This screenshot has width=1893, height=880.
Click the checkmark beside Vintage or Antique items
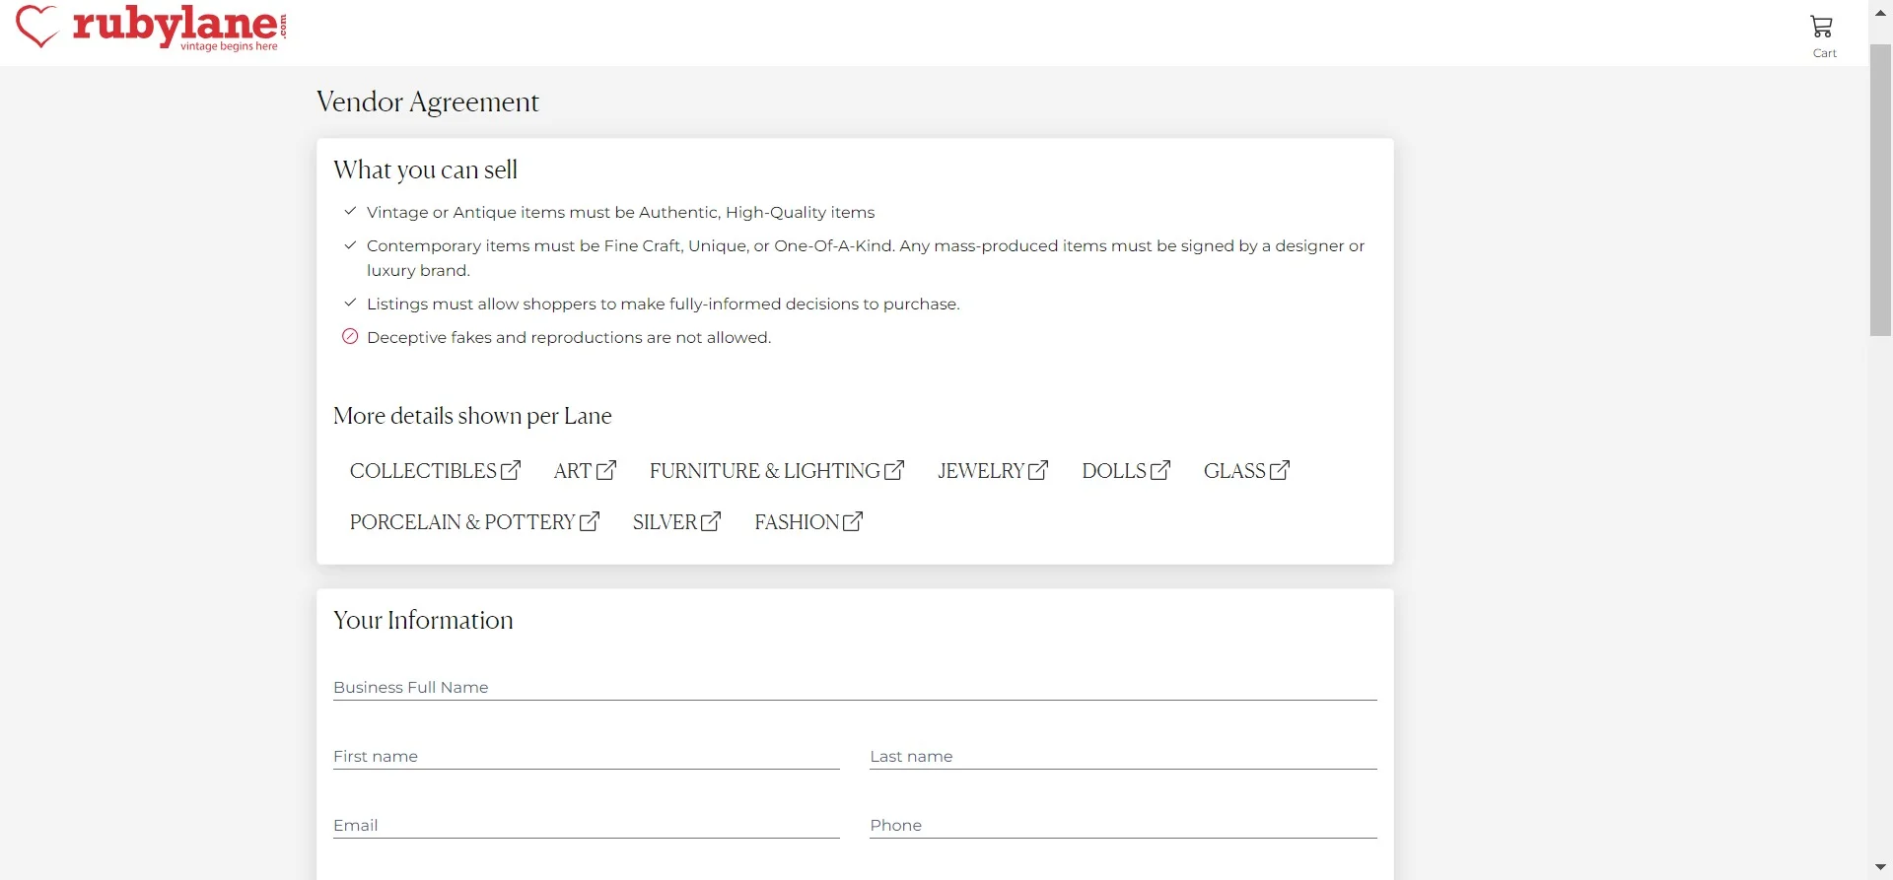(350, 211)
